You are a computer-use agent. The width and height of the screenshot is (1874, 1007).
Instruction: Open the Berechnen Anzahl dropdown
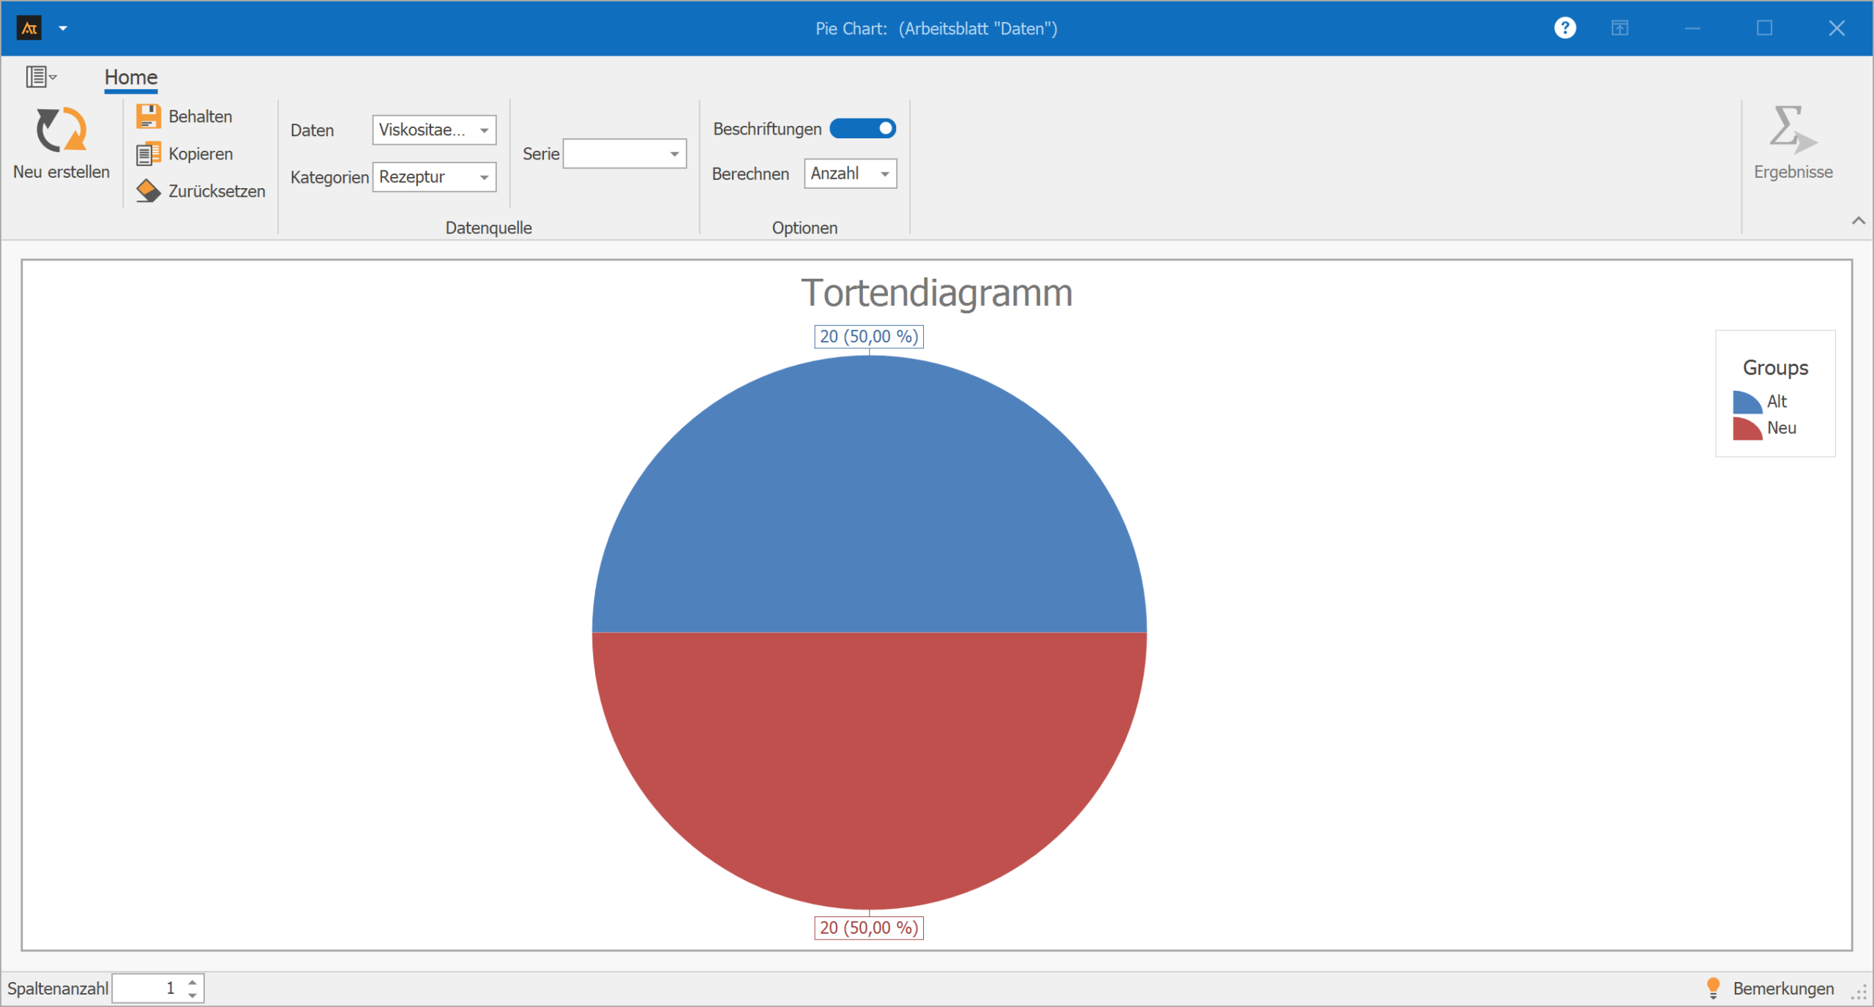click(884, 174)
